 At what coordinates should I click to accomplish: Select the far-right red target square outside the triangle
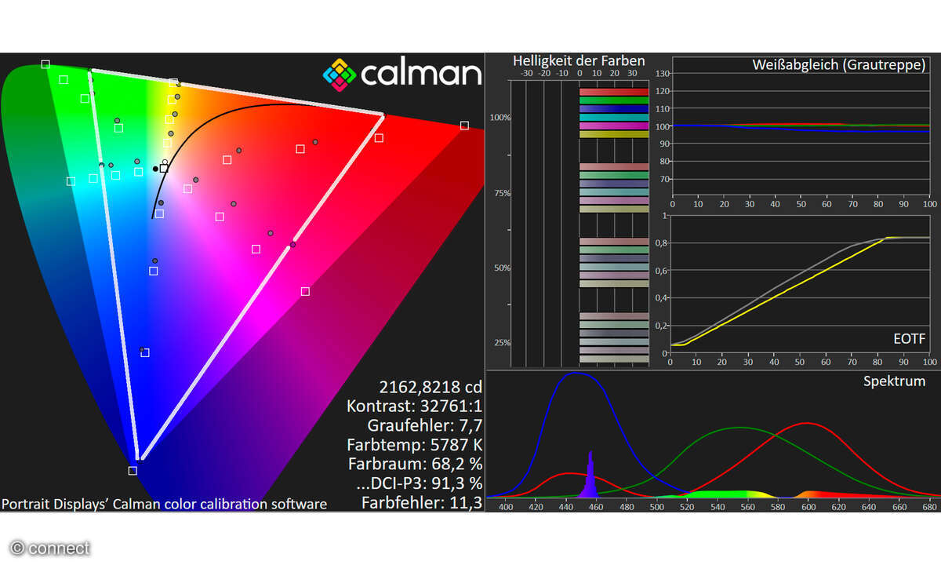pos(464,126)
